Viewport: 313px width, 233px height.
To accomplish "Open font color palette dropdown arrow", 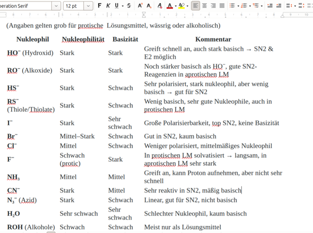I will pos(176,6).
